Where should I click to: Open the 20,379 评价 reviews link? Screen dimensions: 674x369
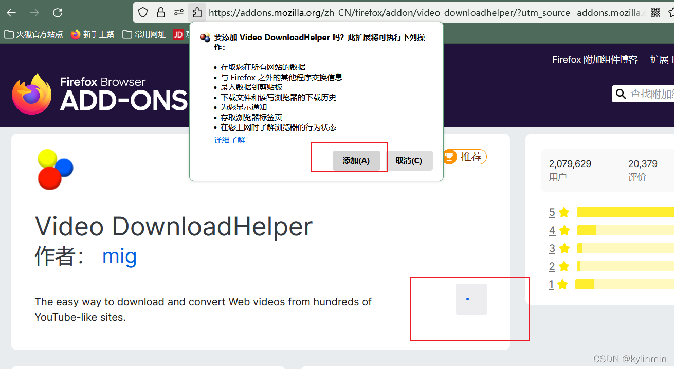(x=643, y=171)
